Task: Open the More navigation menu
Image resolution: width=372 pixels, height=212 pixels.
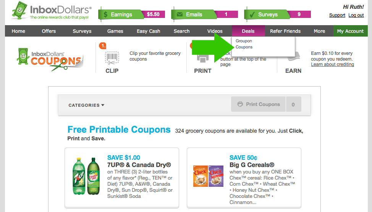Action: point(319,31)
